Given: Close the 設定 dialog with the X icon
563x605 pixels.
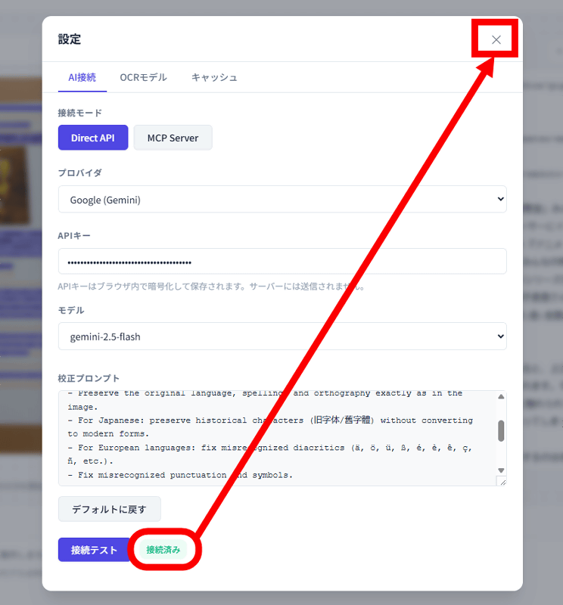Looking at the screenshot, I should (x=496, y=40).
